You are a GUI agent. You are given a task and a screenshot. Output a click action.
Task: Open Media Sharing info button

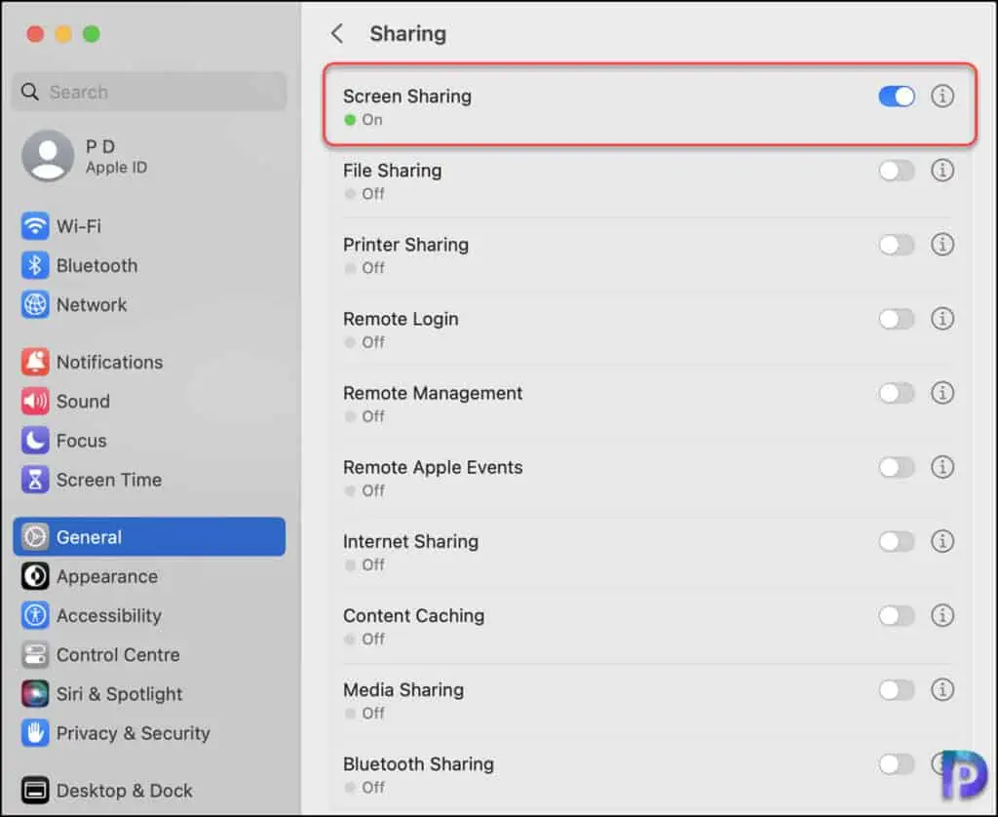942,689
